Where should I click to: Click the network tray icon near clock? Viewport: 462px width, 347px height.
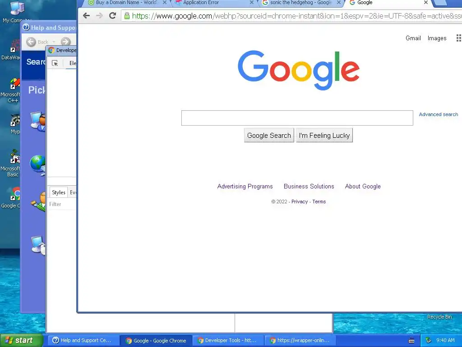click(429, 340)
